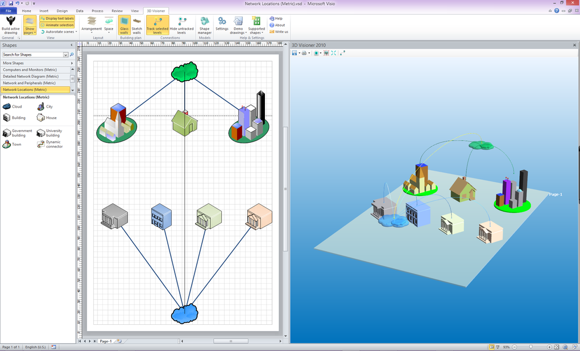The width and height of the screenshot is (580, 351).
Task: Switch to the Insert ribbon tab
Action: click(x=44, y=11)
